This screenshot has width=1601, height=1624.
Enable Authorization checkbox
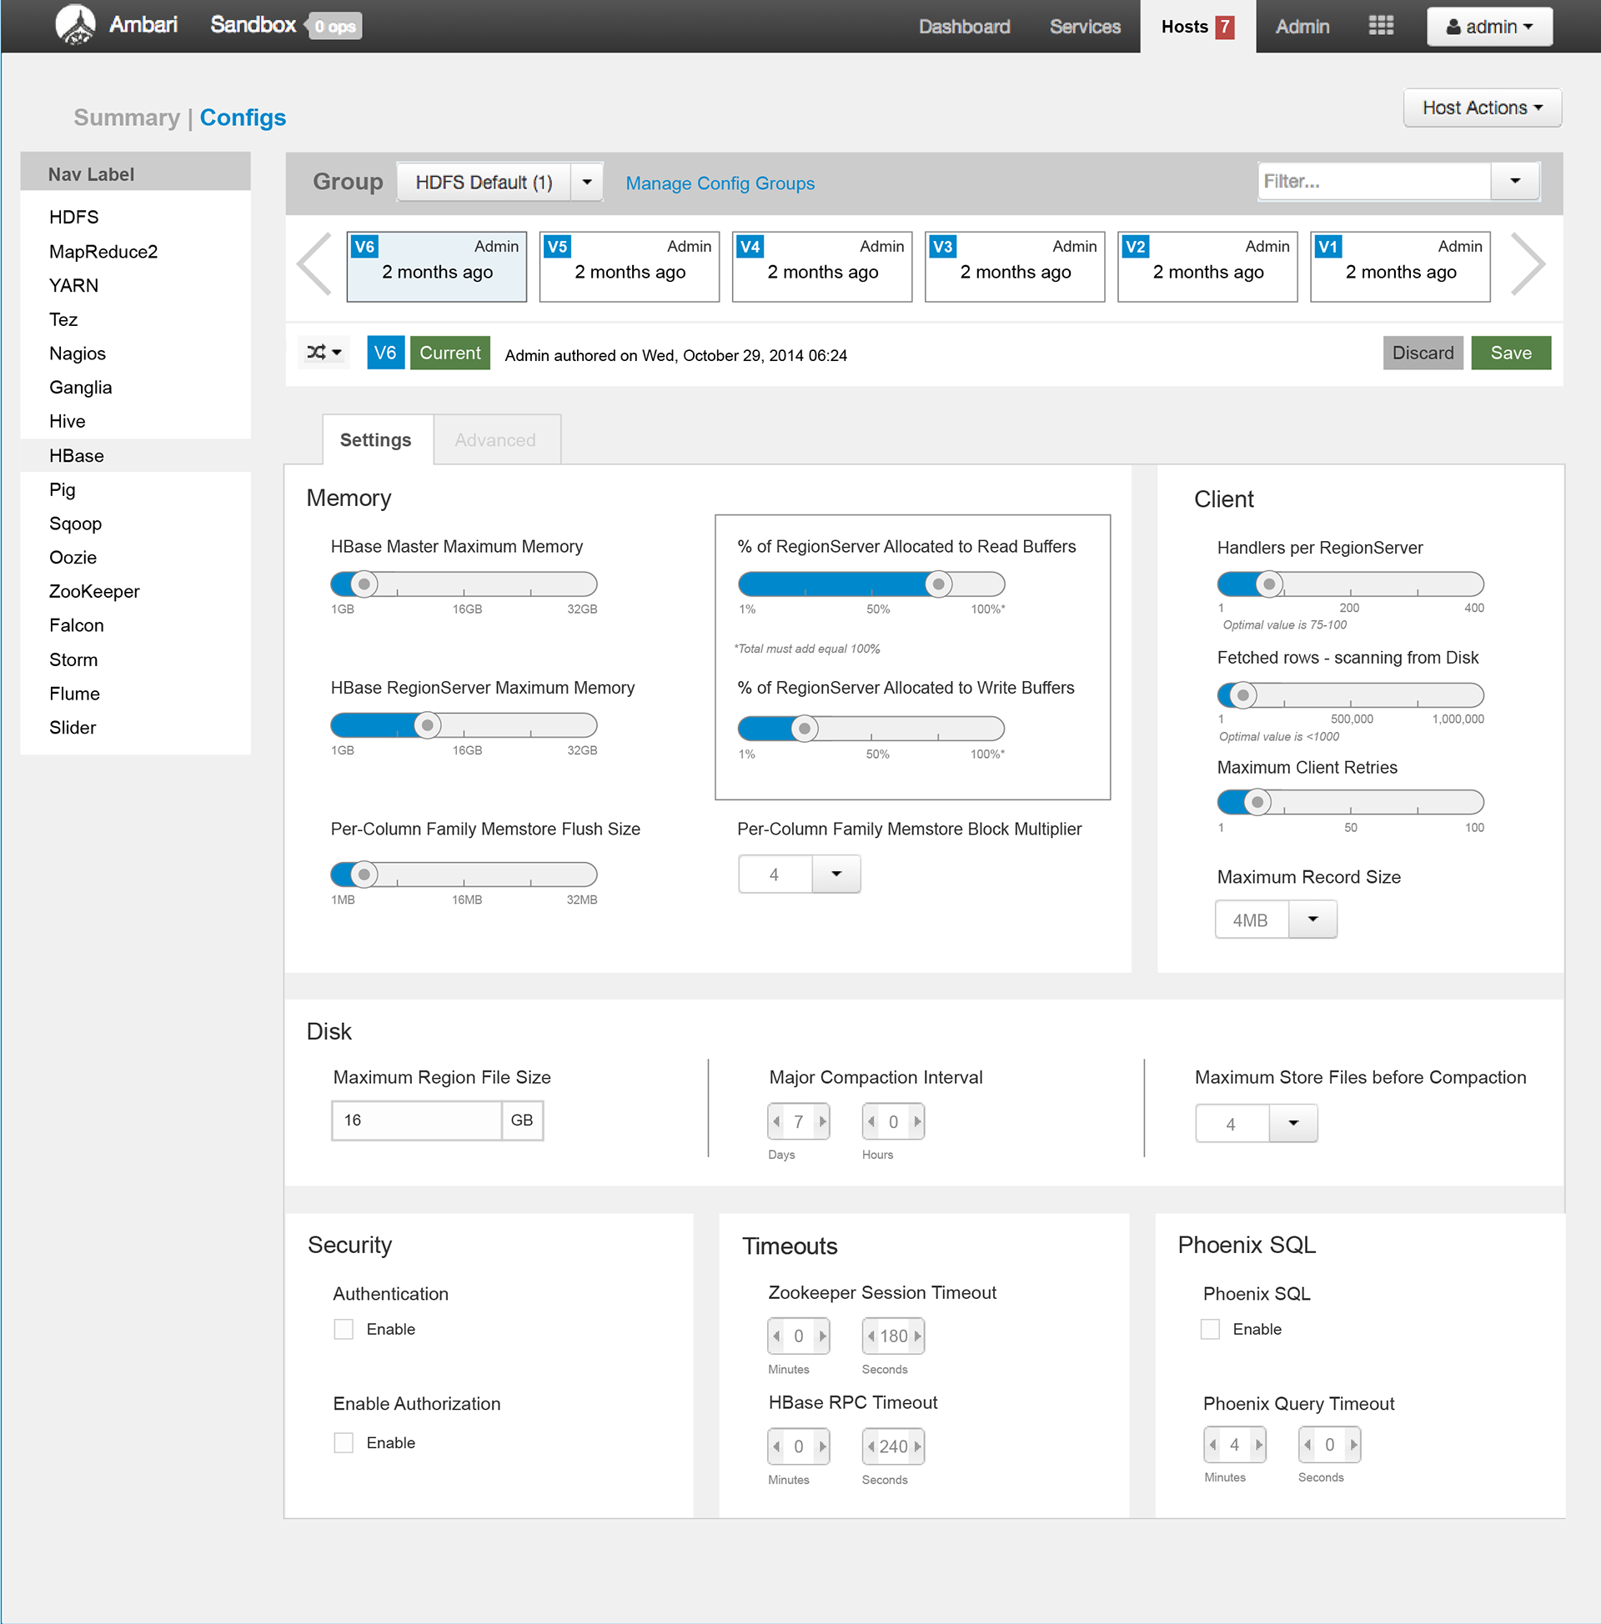pyautogui.click(x=343, y=1442)
